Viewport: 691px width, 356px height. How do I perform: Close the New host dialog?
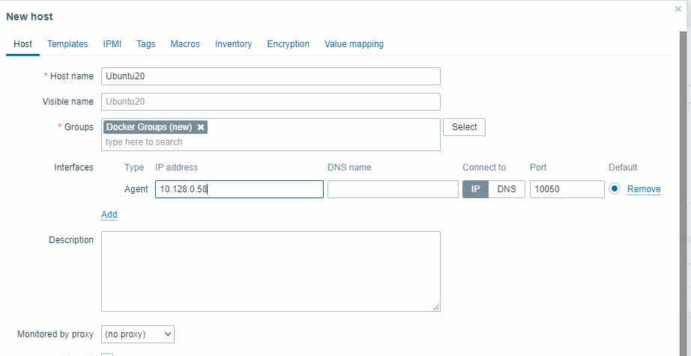click(678, 9)
